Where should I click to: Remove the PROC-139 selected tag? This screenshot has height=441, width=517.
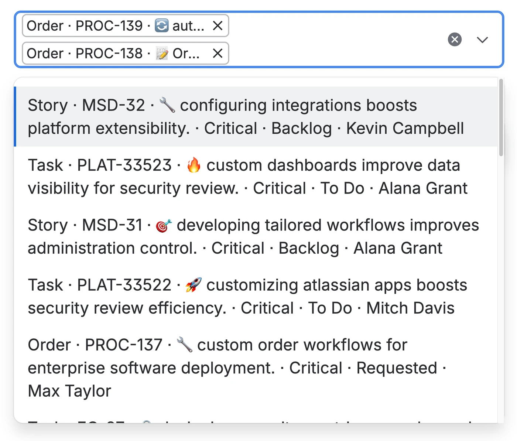(218, 26)
